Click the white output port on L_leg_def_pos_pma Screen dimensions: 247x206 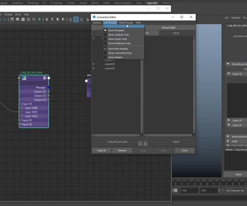point(49,78)
